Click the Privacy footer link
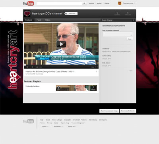The image size is (159, 144). click(49, 123)
